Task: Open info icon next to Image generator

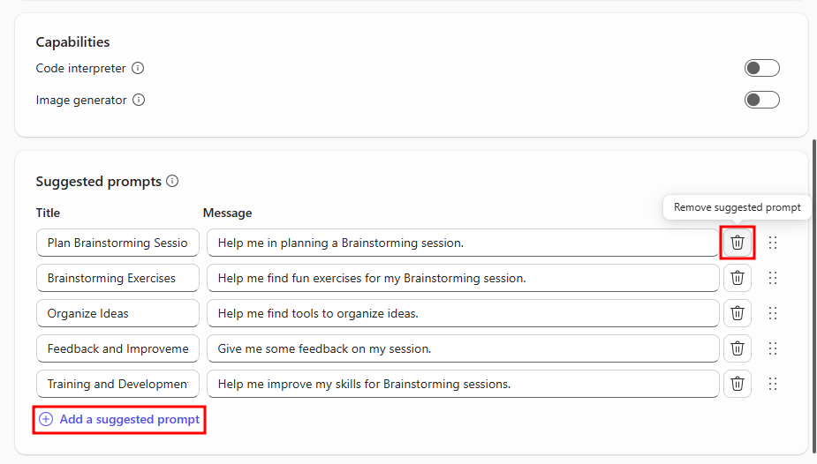Action: pos(138,100)
